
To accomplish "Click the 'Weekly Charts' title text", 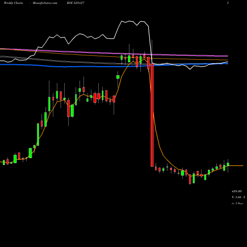I will pos(13,3).
